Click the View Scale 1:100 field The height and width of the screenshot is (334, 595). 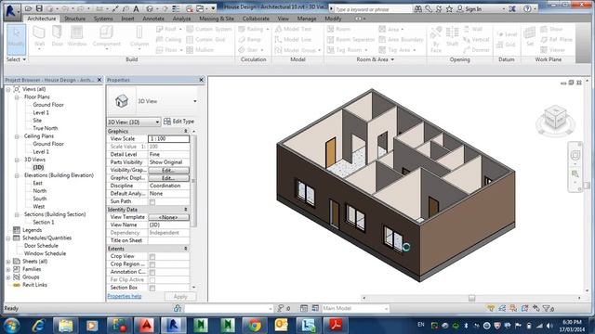click(168, 139)
